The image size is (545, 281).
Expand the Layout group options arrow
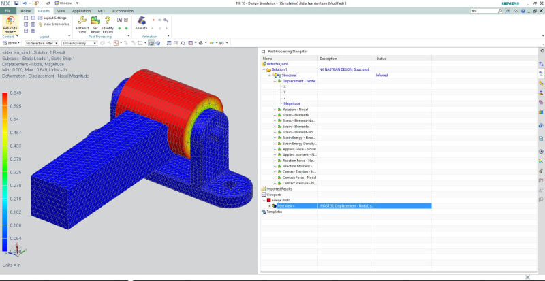click(x=69, y=36)
